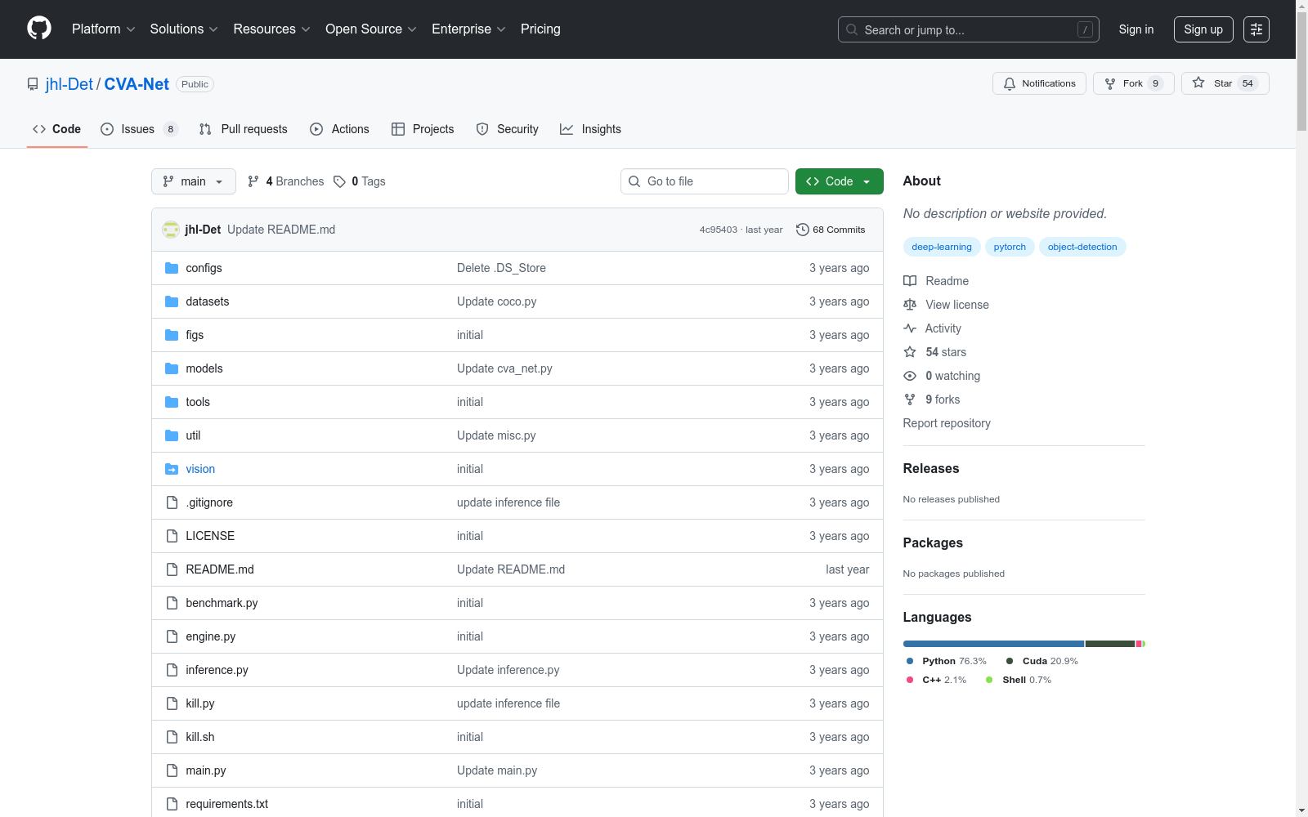
Task: Click the Cuda segment of language bar
Action: pyautogui.click(x=1110, y=644)
